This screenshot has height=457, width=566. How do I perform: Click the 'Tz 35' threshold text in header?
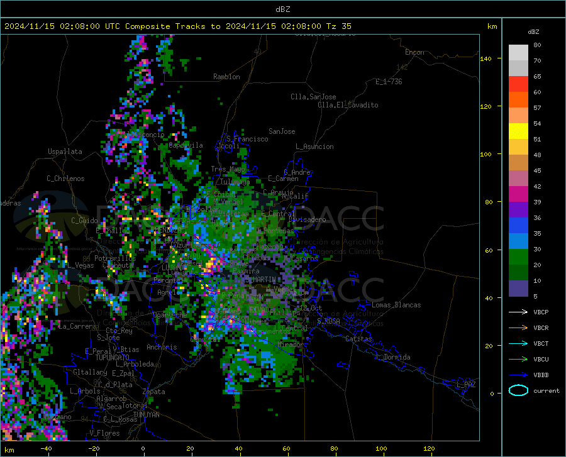click(x=338, y=26)
